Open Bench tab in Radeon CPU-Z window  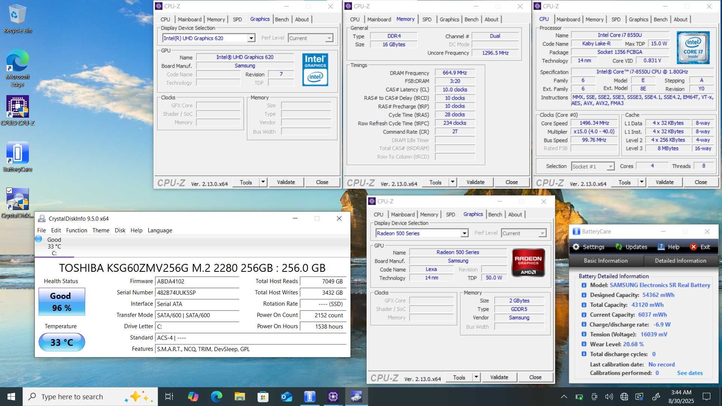(x=495, y=214)
